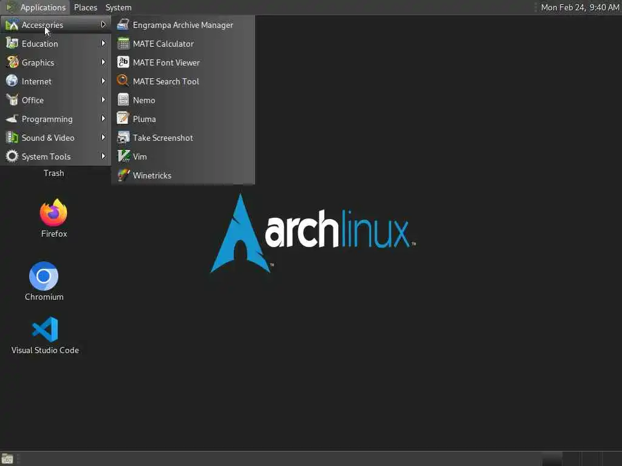
Task: Click the Programming category icon
Action: coord(12,118)
